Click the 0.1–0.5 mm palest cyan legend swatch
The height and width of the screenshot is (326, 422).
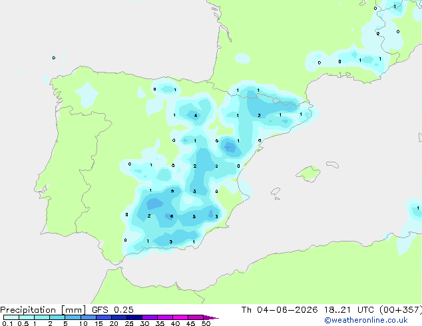[x=11, y=317]
